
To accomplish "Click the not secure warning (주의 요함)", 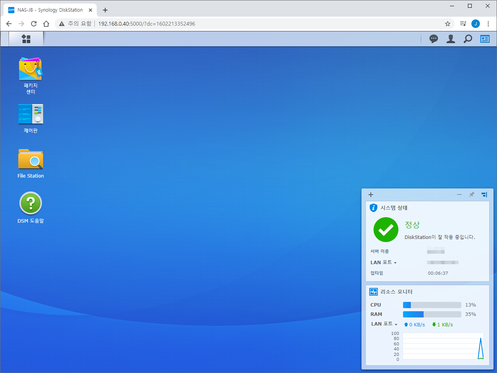I will tap(75, 24).
